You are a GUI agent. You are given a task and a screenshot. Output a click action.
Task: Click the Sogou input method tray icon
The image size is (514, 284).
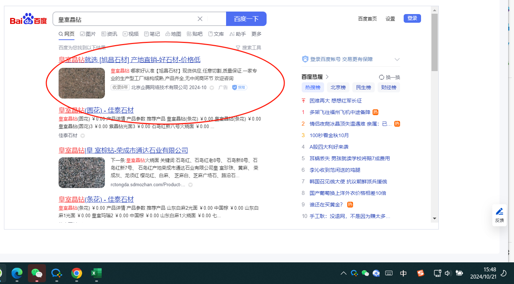(420, 273)
